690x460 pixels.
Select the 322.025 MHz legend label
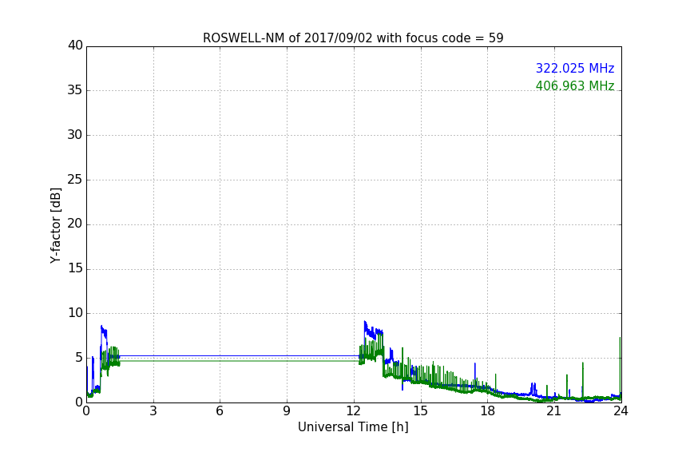575,68
